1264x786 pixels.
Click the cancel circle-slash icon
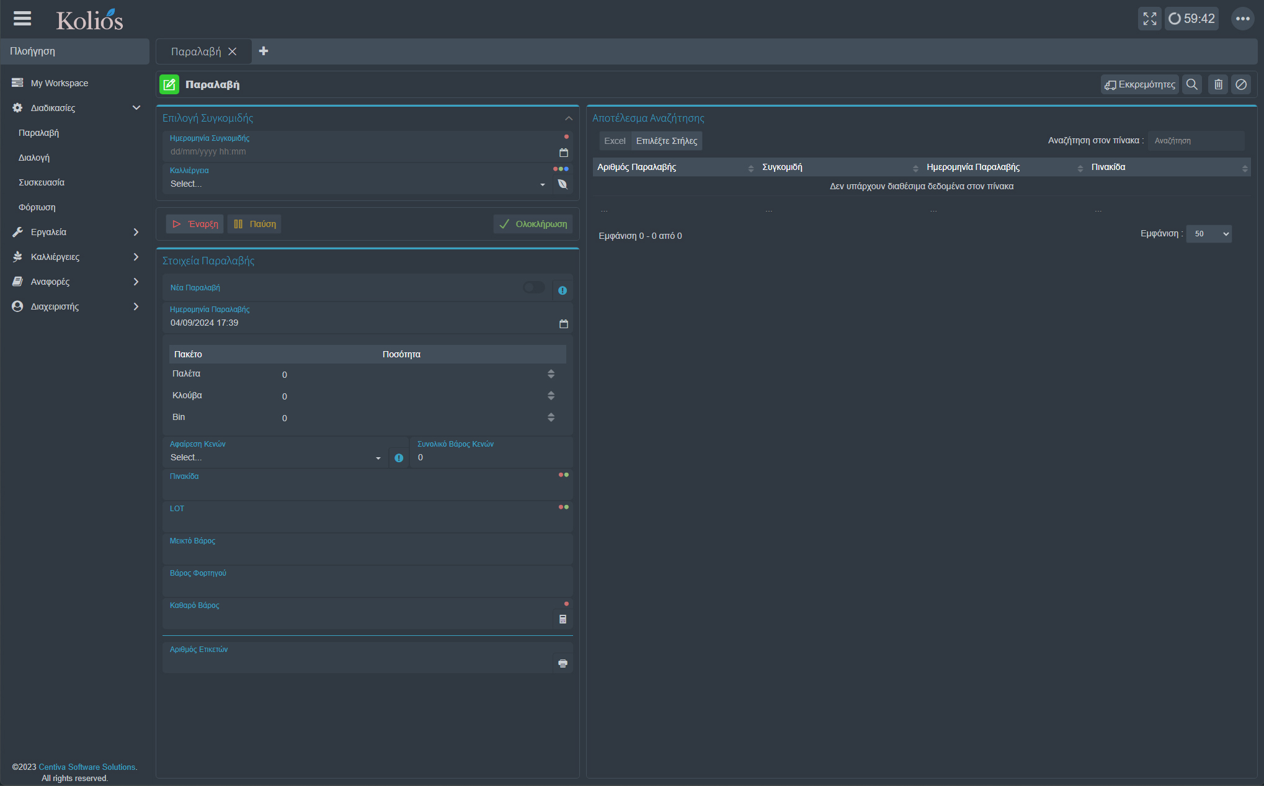(x=1241, y=84)
